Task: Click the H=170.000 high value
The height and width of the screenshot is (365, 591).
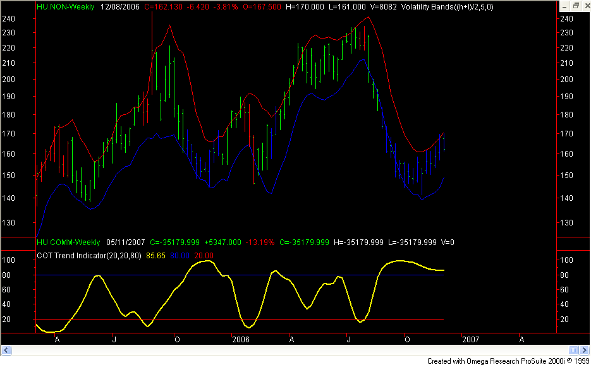Action: [305, 7]
